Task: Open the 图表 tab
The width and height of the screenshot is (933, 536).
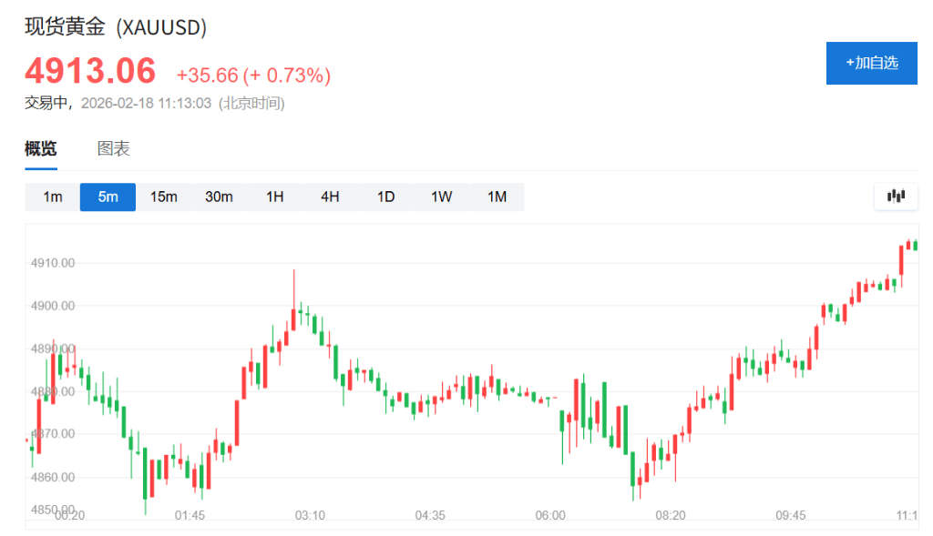Action: (x=114, y=148)
